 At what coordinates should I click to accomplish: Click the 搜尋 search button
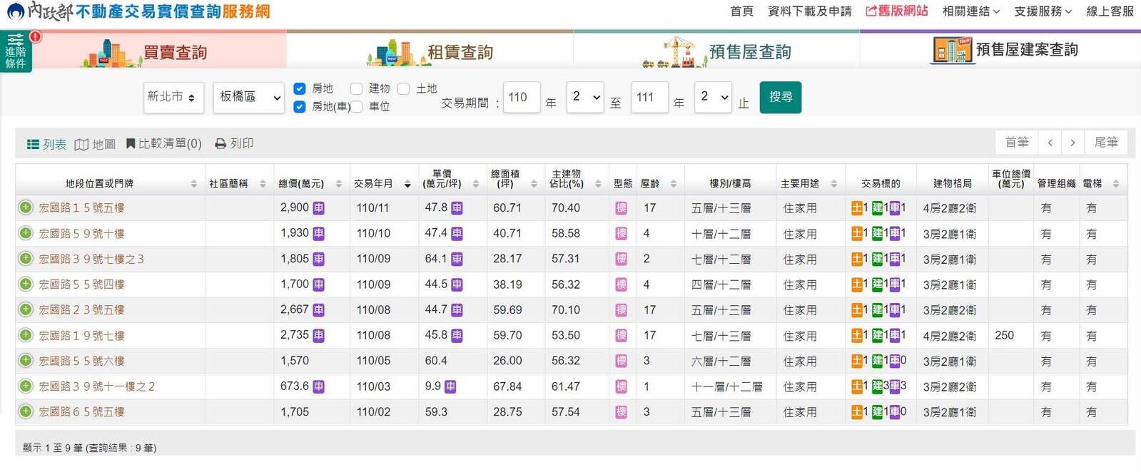tap(781, 97)
